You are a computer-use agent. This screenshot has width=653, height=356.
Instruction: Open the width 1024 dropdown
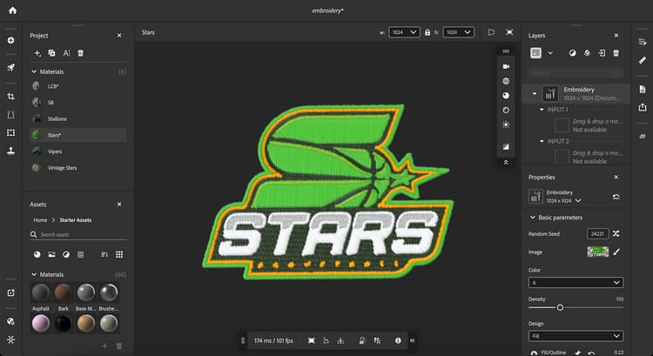tap(404, 32)
